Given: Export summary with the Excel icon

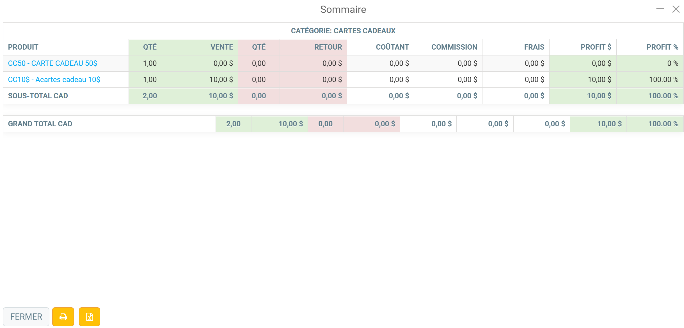Looking at the screenshot, I should coord(89,317).
